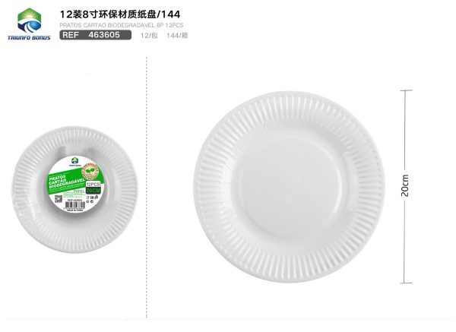
Task: Click the recycling symbols beside the barcode
Action: [x=92, y=198]
